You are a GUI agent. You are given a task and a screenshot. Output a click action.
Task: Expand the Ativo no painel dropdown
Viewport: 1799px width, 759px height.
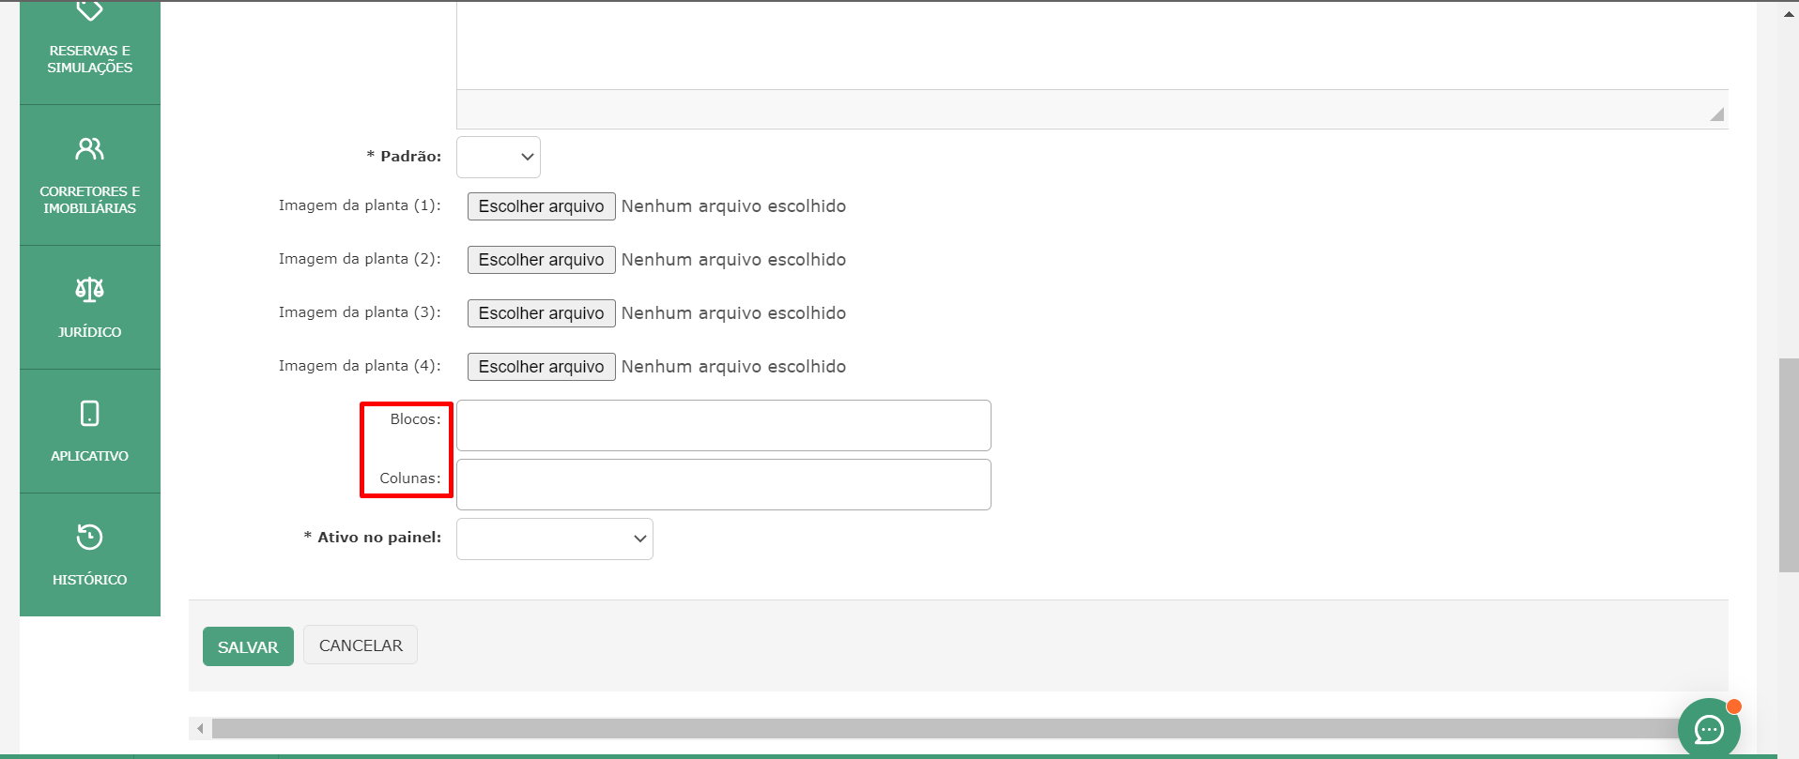pos(555,539)
